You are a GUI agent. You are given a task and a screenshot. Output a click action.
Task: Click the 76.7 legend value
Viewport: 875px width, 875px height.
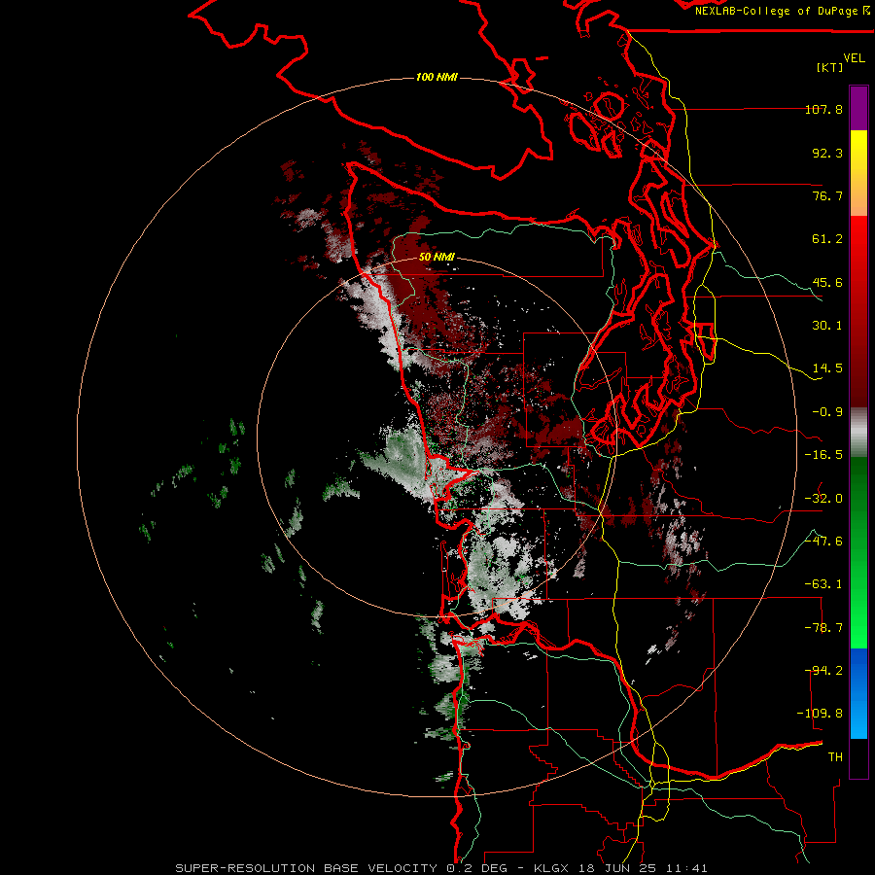pyautogui.click(x=827, y=195)
